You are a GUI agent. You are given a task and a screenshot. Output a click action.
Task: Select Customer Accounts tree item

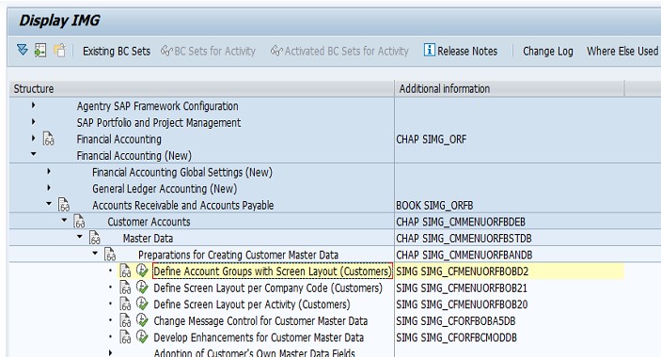coord(149,222)
